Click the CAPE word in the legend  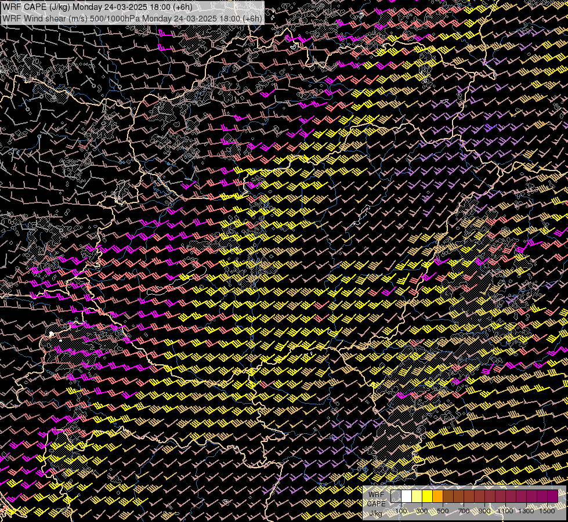pos(377,504)
